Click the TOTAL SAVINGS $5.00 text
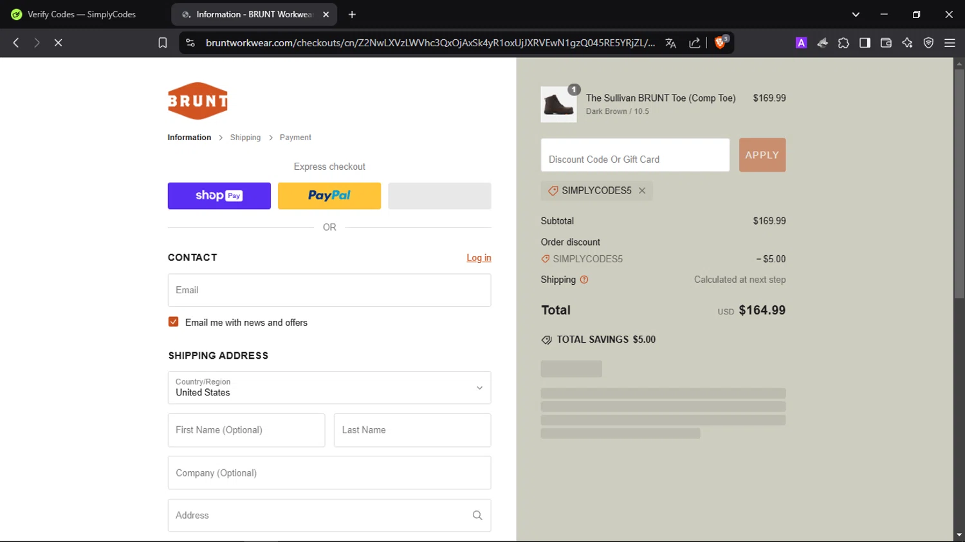Viewport: 965px width, 542px height. pyautogui.click(x=606, y=339)
